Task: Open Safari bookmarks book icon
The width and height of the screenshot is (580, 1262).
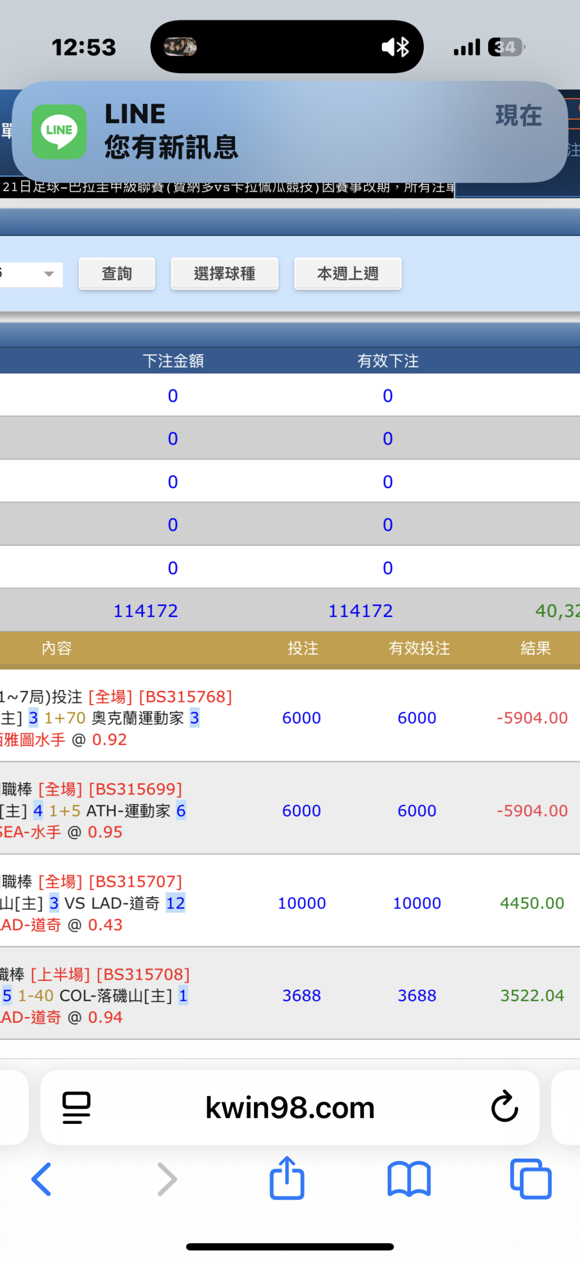Action: (x=409, y=1179)
